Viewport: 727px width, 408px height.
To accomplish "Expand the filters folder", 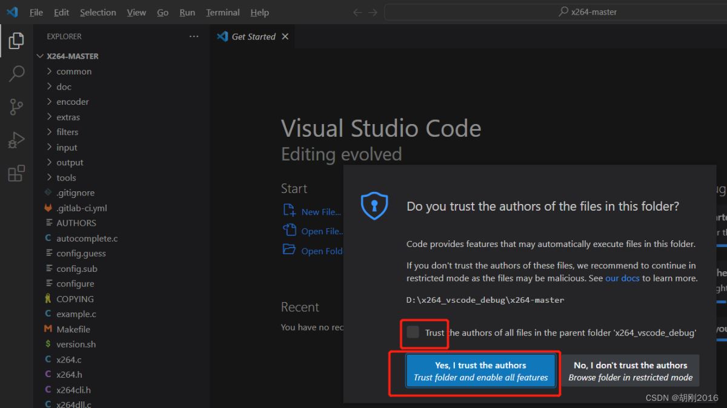I will 50,132.
